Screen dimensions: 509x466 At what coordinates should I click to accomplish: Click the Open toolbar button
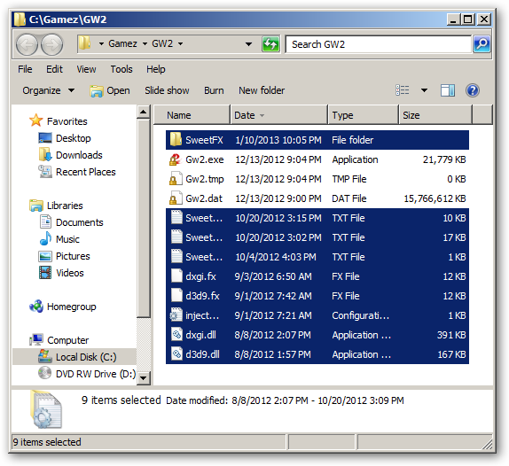coord(110,90)
